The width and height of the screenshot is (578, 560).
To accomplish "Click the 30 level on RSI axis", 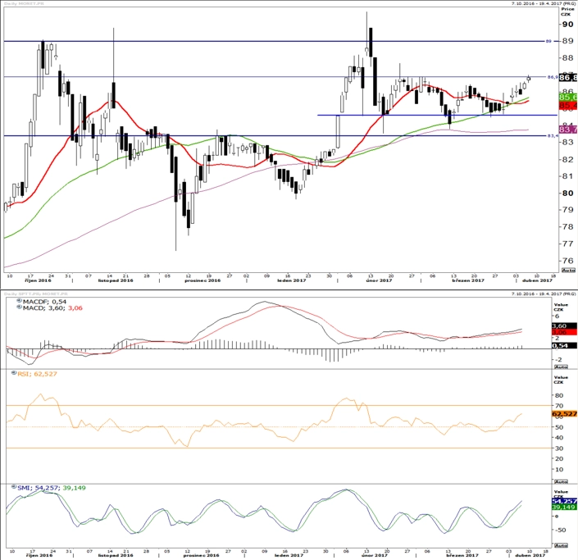I will 559,448.
